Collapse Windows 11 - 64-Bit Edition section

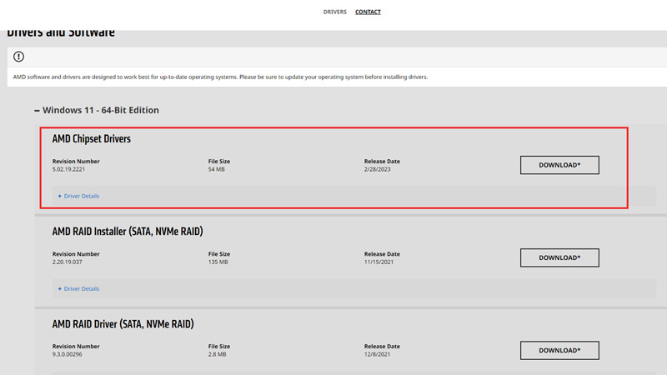[97, 110]
